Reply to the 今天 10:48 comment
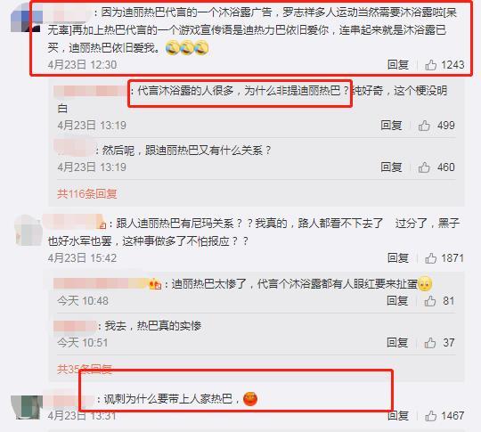The image size is (481, 432). point(397,301)
